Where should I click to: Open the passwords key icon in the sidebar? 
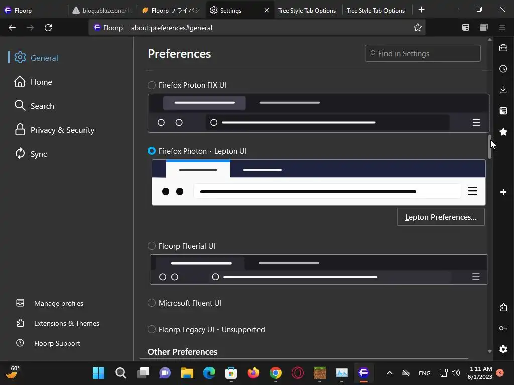pos(503,328)
